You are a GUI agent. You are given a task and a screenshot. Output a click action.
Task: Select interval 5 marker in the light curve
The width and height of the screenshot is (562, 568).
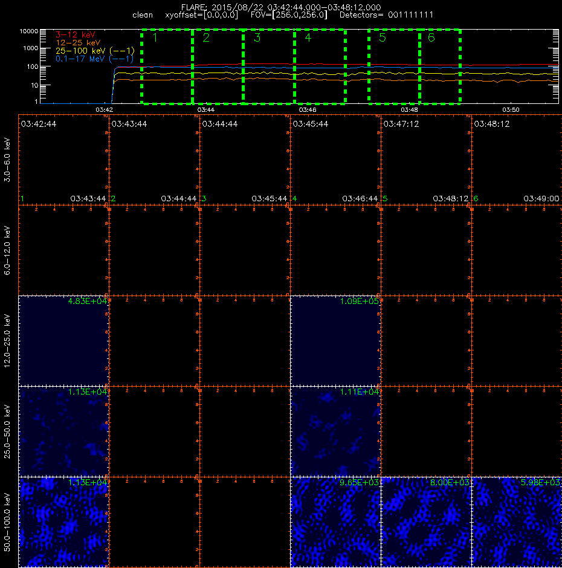point(383,37)
